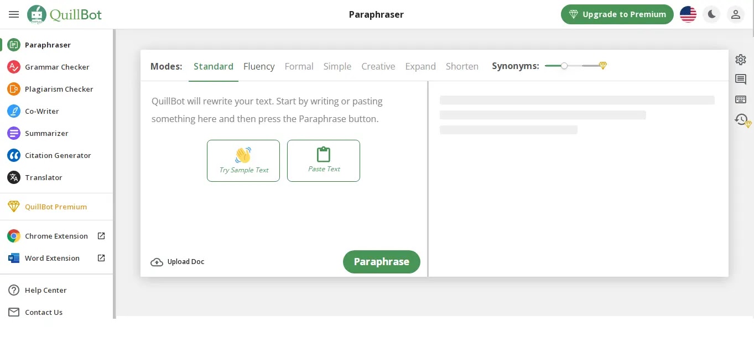This screenshot has width=754, height=353.
Task: Open the feedback comment icon
Action: click(x=741, y=80)
